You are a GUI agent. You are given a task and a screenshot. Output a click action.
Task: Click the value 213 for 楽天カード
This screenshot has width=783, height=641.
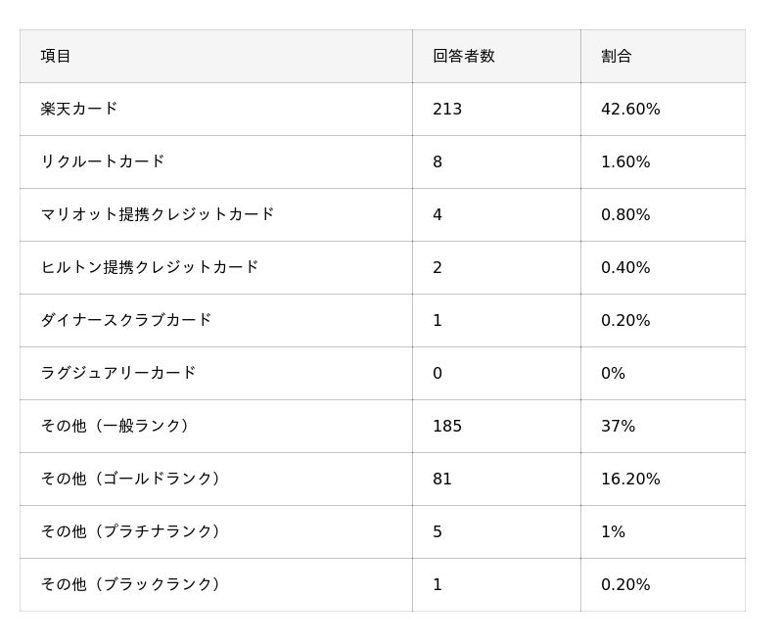[x=447, y=109]
